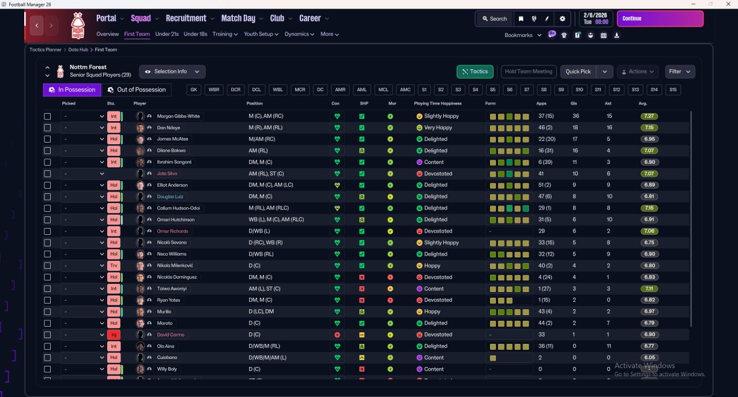Click Nicolás Dominguez's red sharpness X icon
The width and height of the screenshot is (738, 397).
(362, 277)
